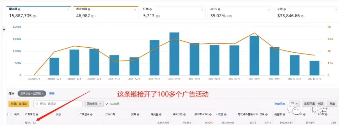The height and width of the screenshot is (125, 339).
Task: Sort by the 花费 column header
Action: click(x=221, y=115)
